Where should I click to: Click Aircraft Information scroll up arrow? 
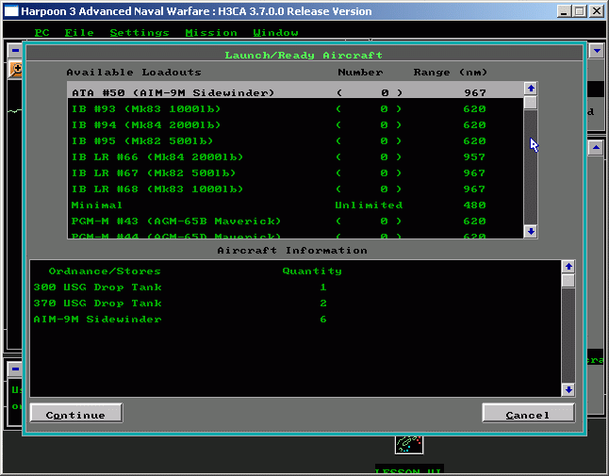[x=568, y=267]
